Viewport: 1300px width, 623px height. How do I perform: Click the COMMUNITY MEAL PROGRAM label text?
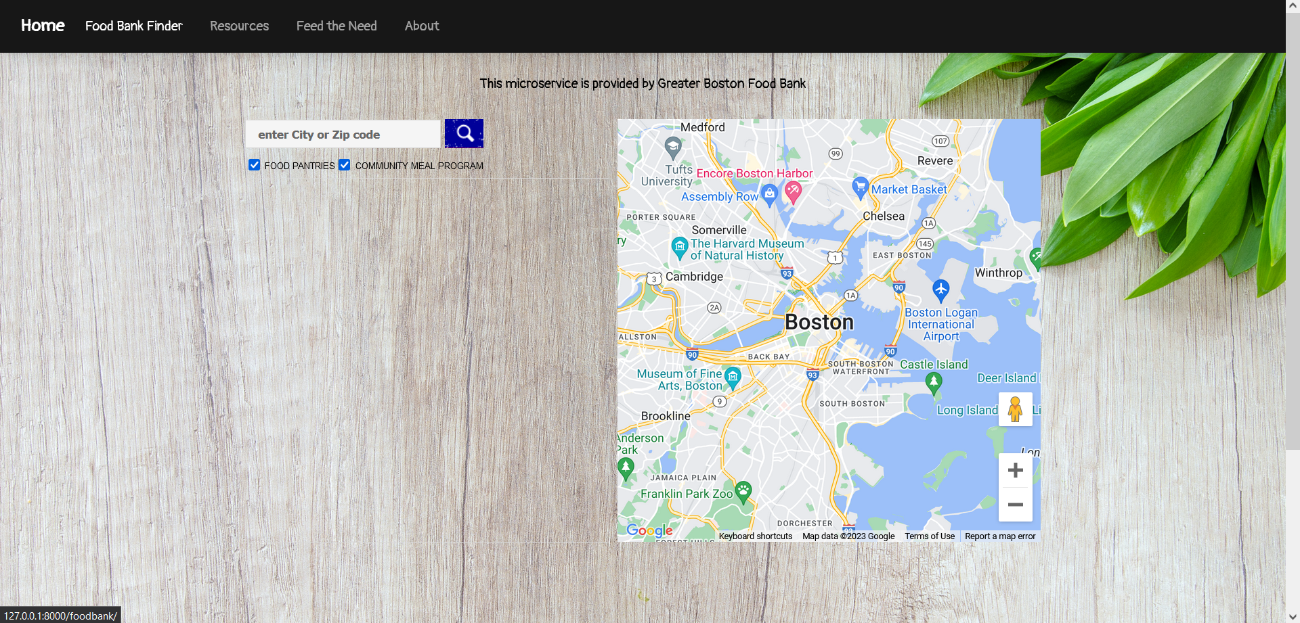(x=419, y=166)
